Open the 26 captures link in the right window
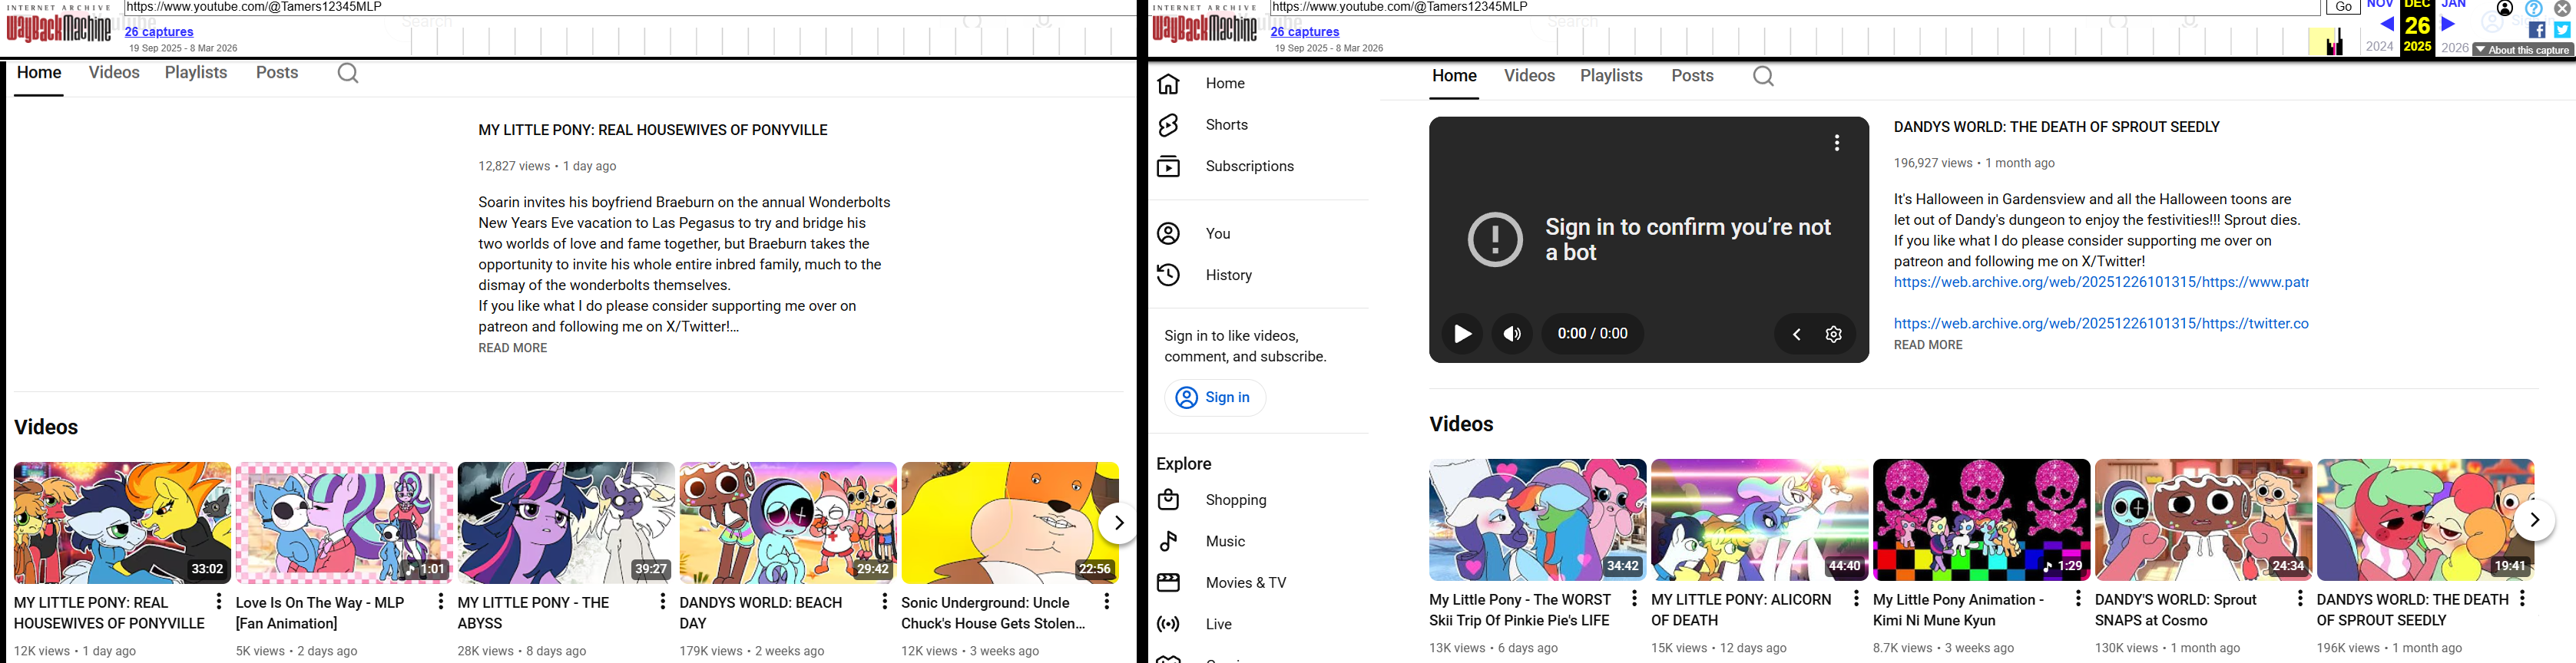 pos(1305,32)
